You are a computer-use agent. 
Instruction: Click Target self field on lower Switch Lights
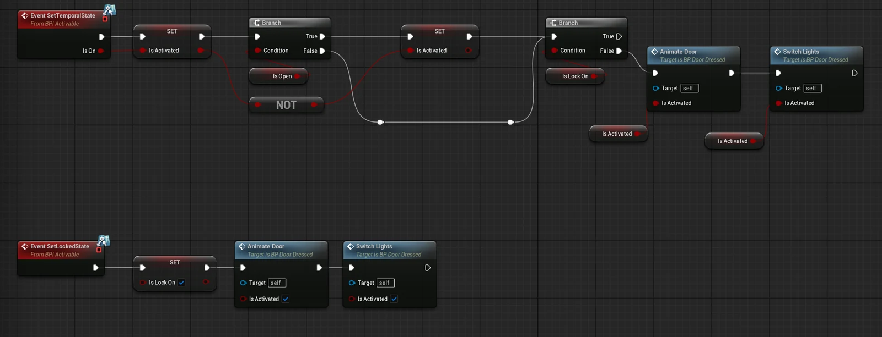click(x=385, y=283)
